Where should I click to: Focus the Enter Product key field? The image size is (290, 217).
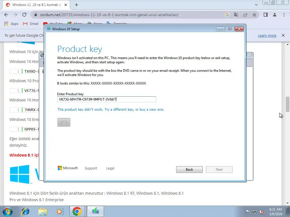(x=107, y=99)
